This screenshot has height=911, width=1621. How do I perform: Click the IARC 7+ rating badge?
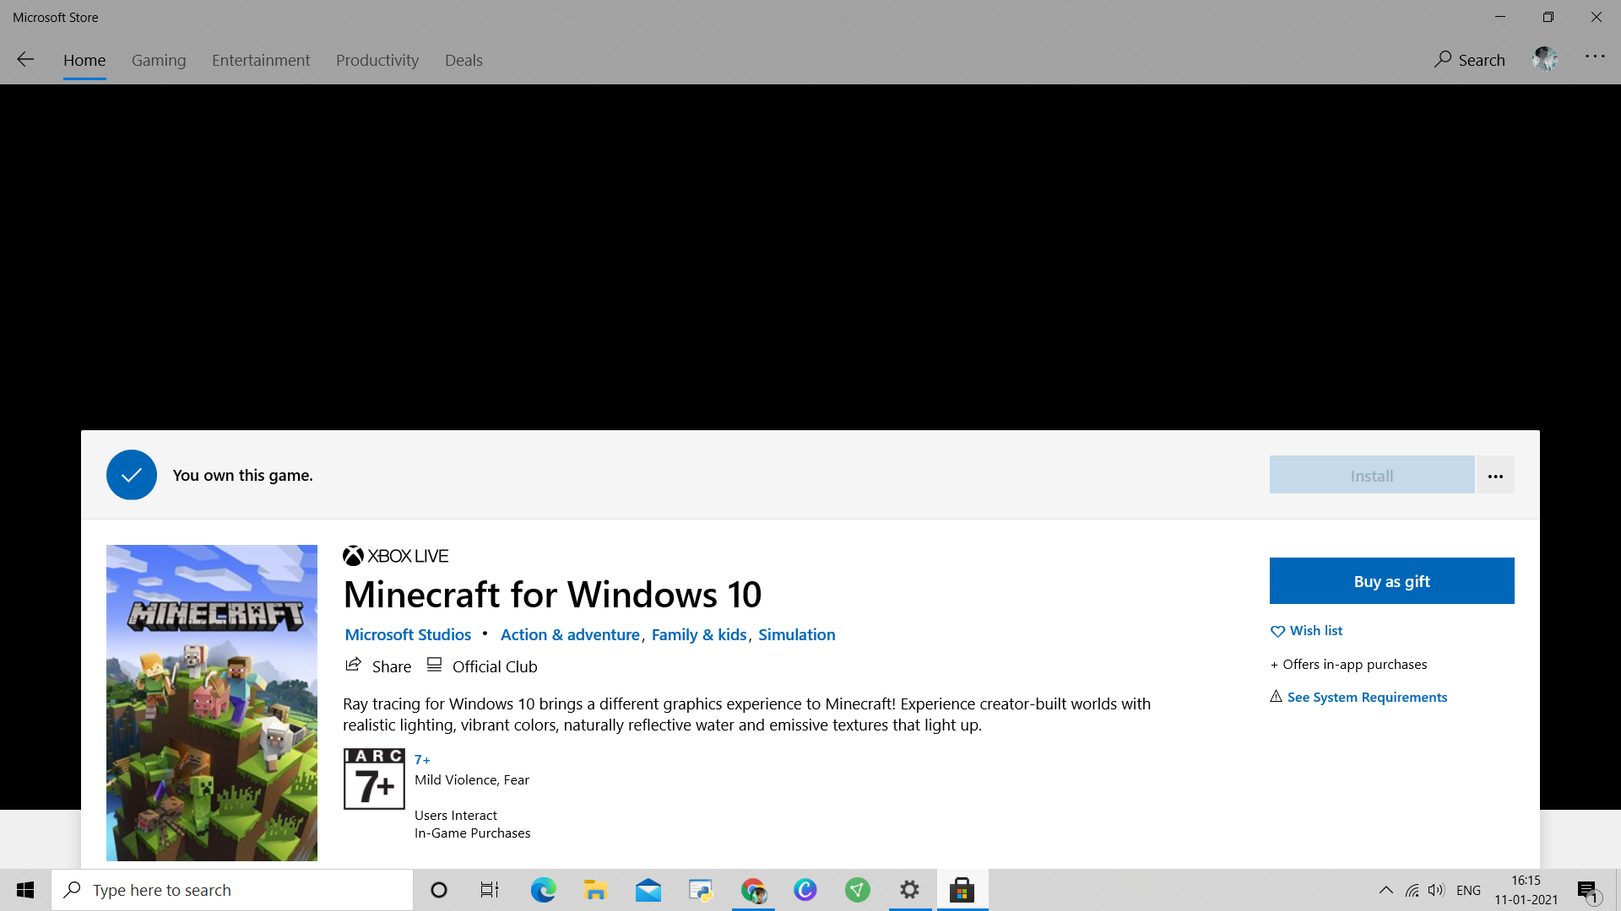pos(374,779)
